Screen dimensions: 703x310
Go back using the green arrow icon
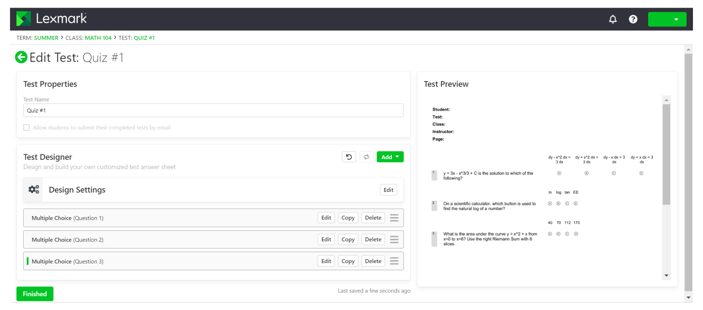[21, 57]
